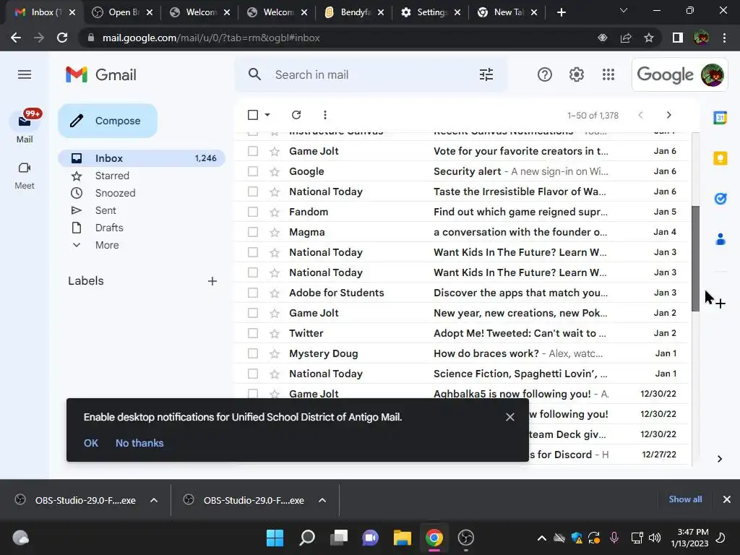Switch to the Bendyfa browser tab
740x555 pixels.
point(354,12)
